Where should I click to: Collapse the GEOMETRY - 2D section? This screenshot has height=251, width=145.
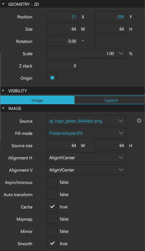click(3, 4)
